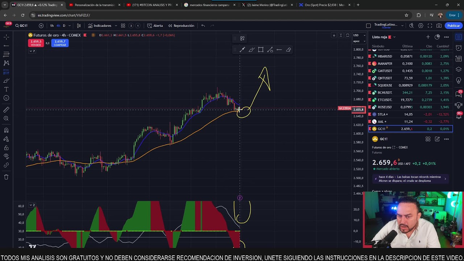Delete drawings with the trash icon
The image size is (464, 261).
click(x=6, y=177)
